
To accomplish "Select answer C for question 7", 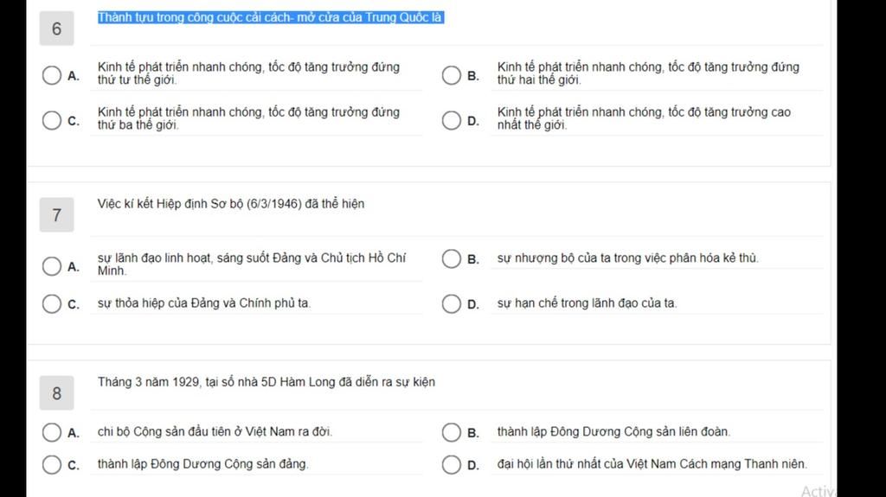I will tap(51, 304).
